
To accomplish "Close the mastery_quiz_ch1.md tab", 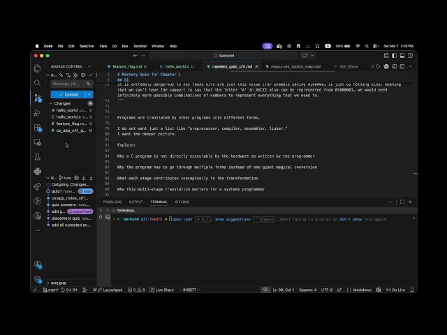I will coord(256,66).
